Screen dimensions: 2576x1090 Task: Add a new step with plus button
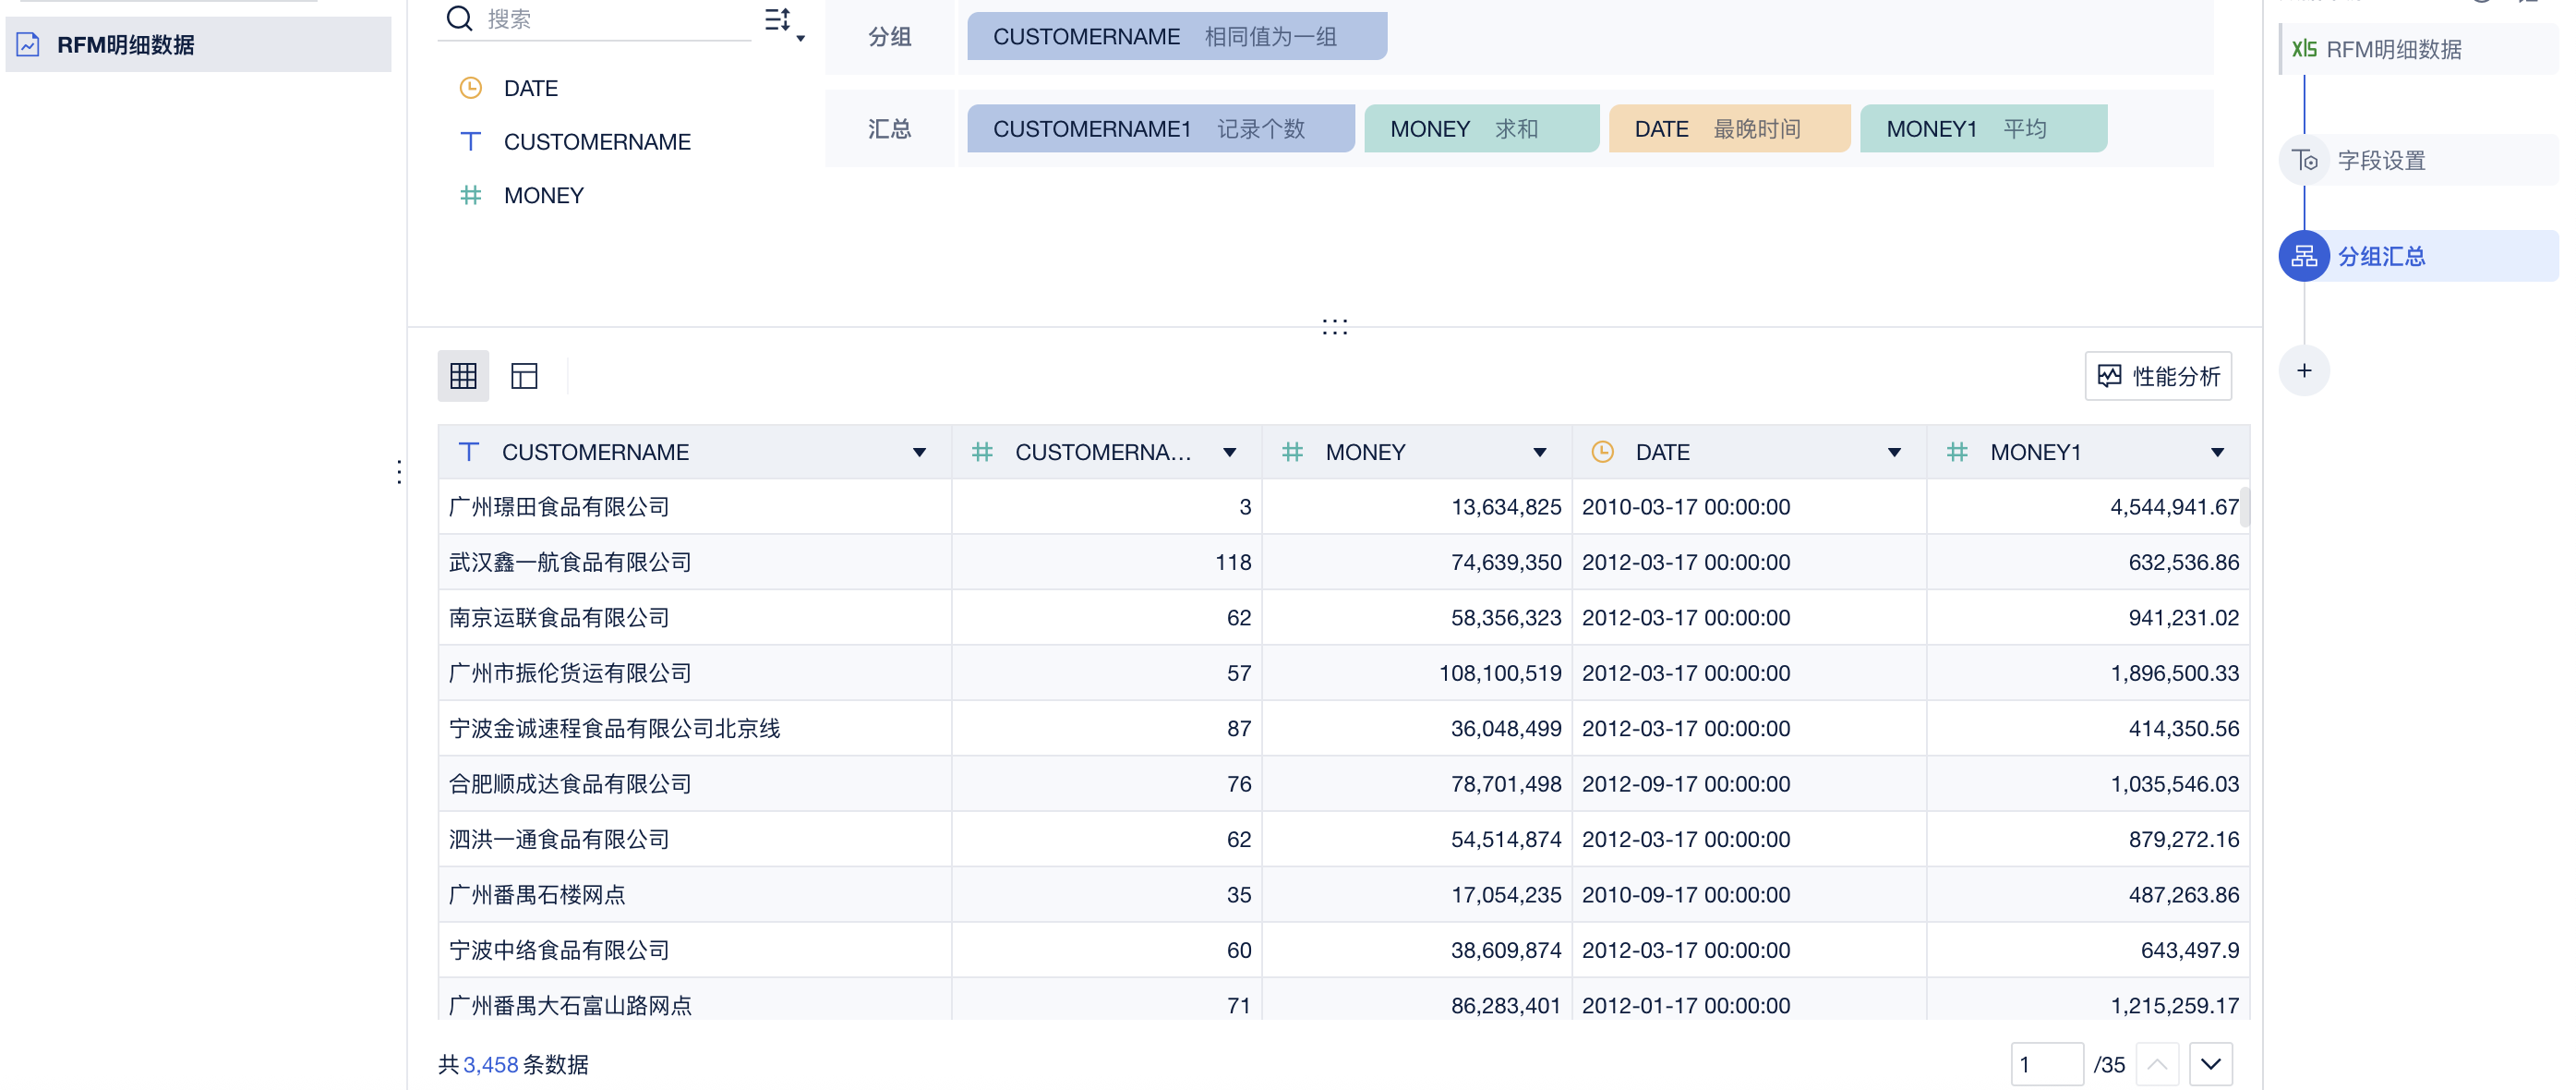click(2304, 371)
